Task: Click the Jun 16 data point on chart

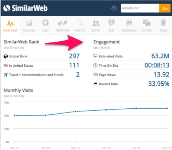Action: click(106, 110)
